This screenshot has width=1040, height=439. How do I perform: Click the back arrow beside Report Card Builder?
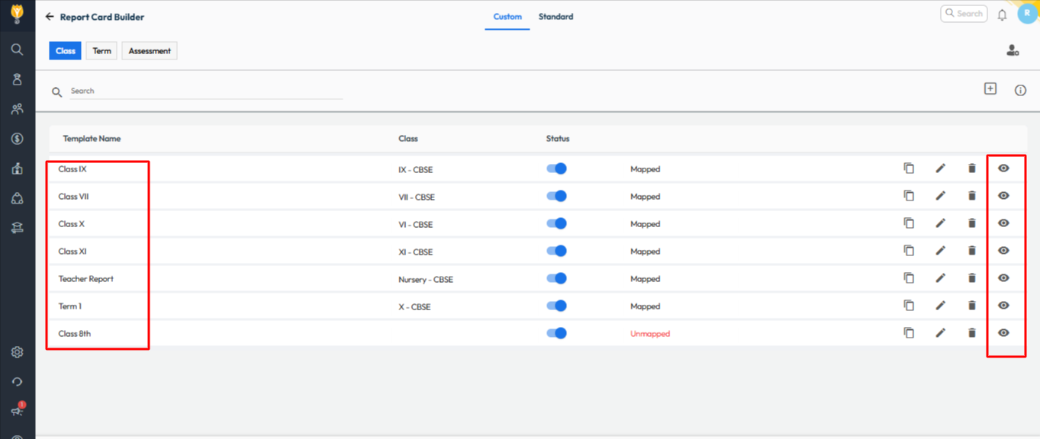(50, 17)
